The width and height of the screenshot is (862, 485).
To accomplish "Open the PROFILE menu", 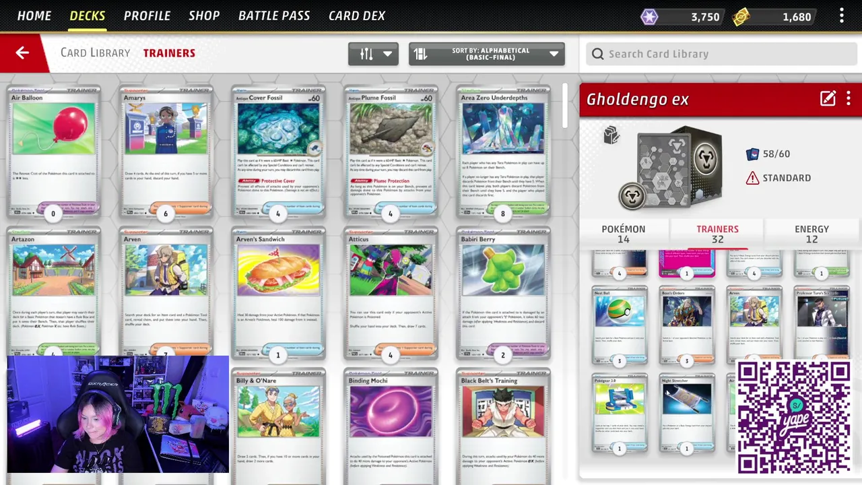I will (x=147, y=15).
